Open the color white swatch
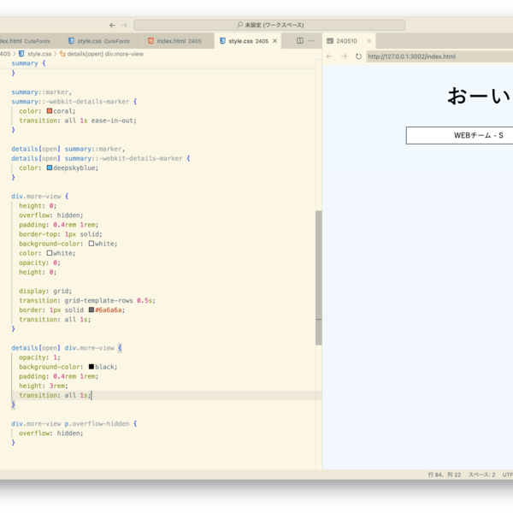 click(50, 253)
